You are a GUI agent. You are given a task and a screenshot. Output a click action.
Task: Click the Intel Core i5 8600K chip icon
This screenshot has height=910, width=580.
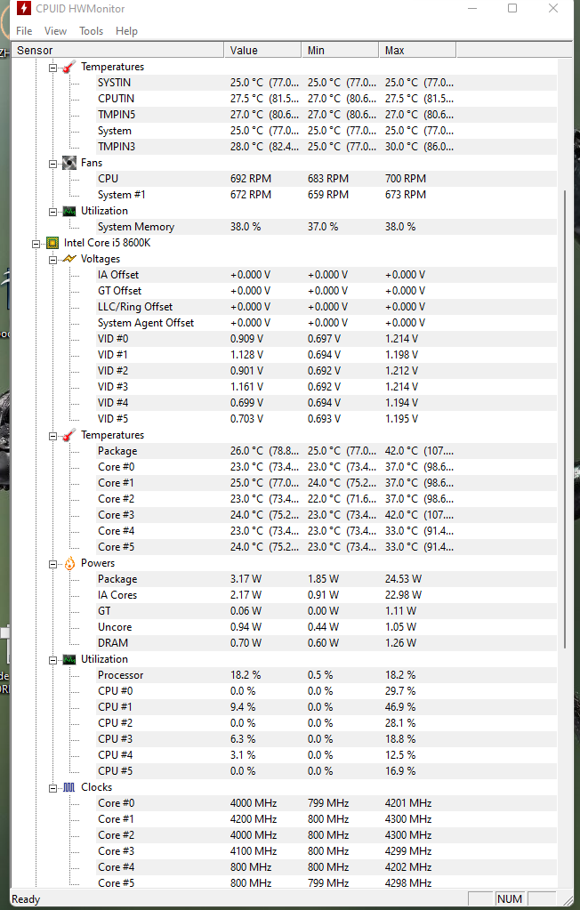tap(52, 243)
